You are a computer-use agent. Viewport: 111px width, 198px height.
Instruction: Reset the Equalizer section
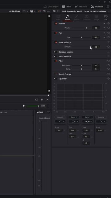109,79
